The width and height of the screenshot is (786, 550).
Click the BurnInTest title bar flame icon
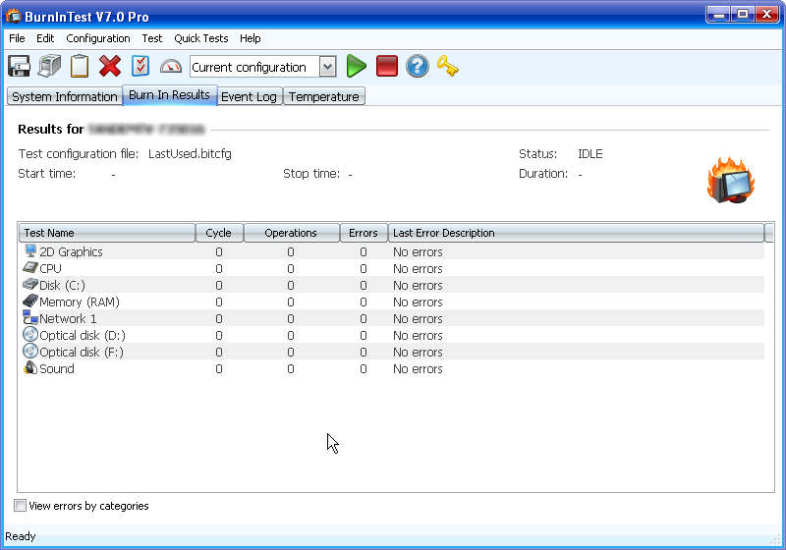[14, 17]
